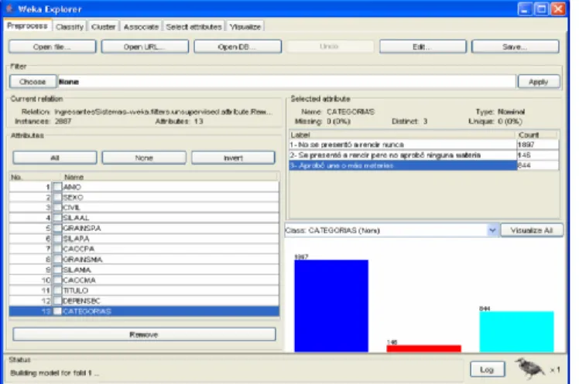The width and height of the screenshot is (579, 384).
Task: Tick the checkbox for attribute SEXO
Action: click(57, 197)
